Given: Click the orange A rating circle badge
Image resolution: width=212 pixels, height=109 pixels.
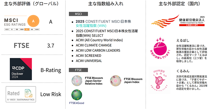Looking at the screenshot, I should (33, 21).
